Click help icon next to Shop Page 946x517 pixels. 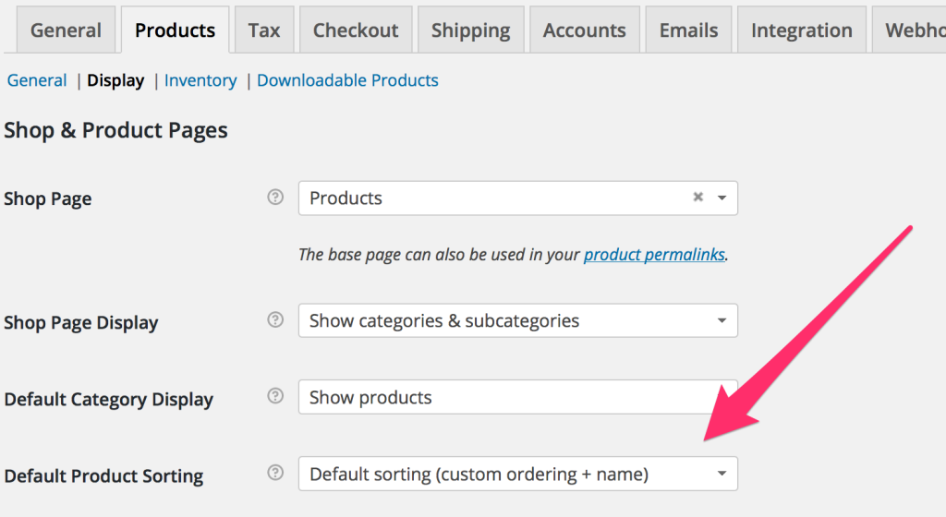275,197
